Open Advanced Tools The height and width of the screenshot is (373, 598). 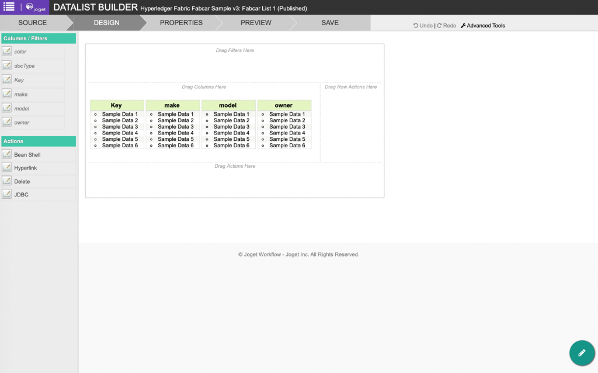pyautogui.click(x=483, y=26)
